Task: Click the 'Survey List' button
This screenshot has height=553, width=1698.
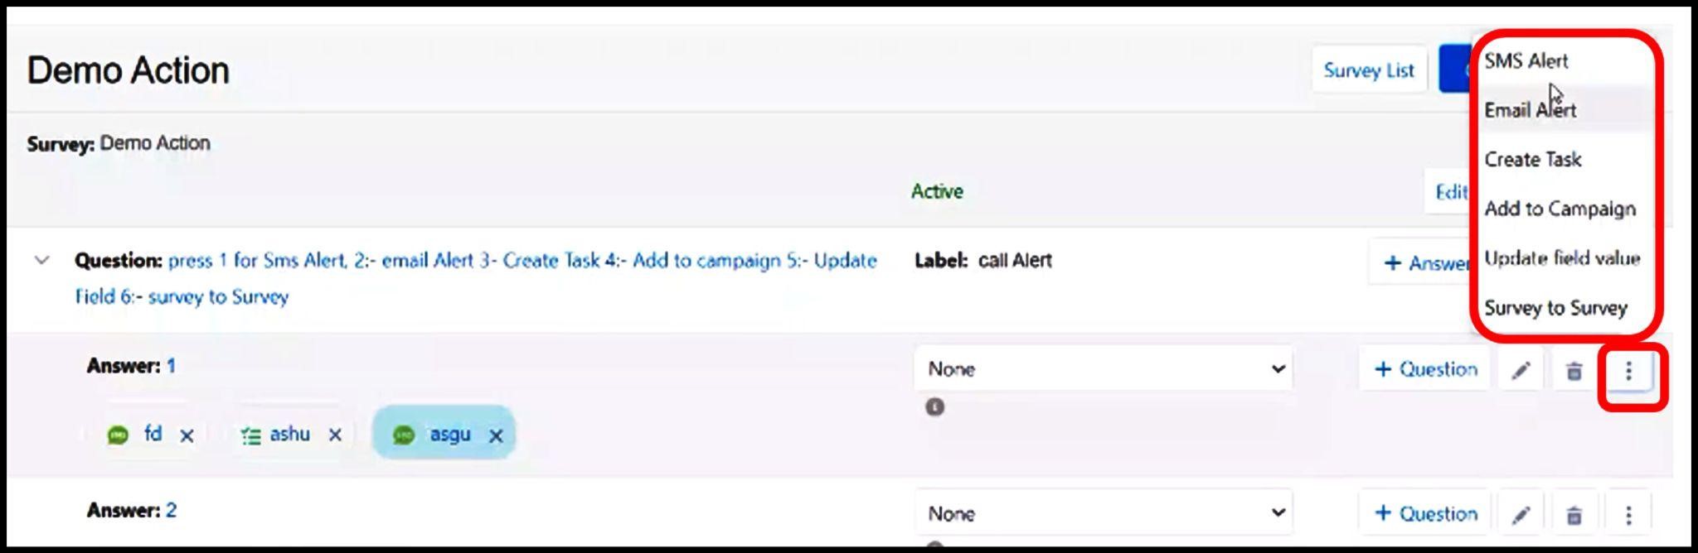Action: click(1368, 70)
